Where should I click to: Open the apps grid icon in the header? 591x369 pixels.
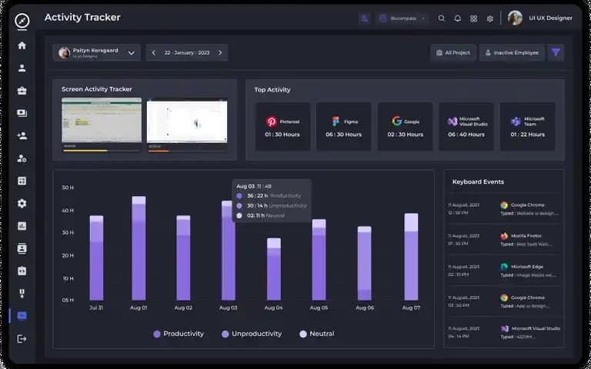click(x=474, y=18)
